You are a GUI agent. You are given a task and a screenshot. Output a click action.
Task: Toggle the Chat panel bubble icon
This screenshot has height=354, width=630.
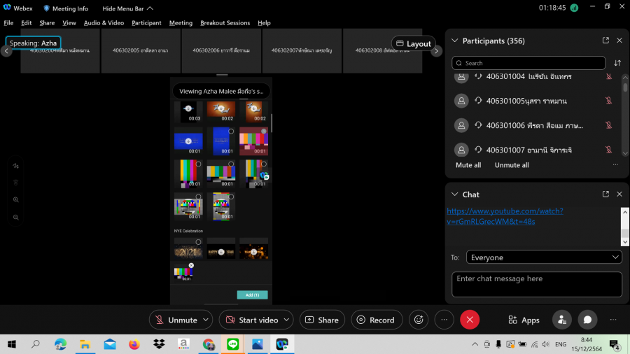(588, 320)
